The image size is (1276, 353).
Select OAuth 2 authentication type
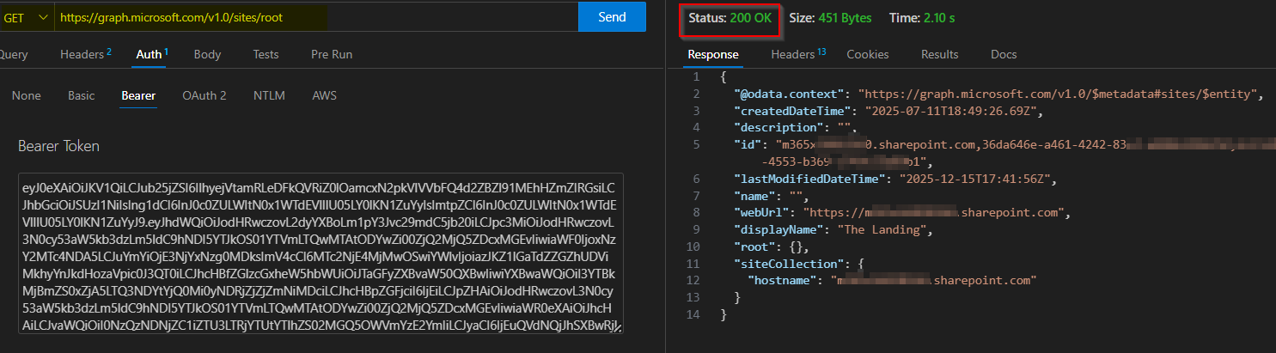point(205,95)
